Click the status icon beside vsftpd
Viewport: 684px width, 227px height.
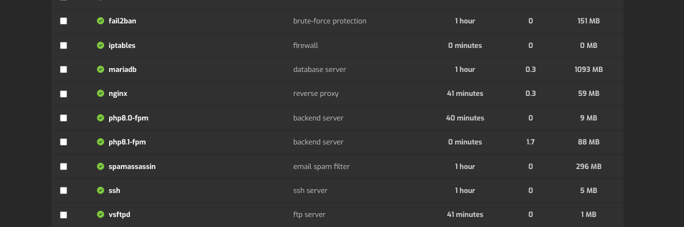101,215
